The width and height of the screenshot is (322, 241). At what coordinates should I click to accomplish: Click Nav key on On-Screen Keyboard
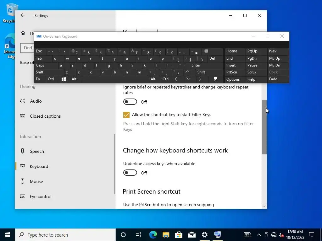tap(278, 51)
